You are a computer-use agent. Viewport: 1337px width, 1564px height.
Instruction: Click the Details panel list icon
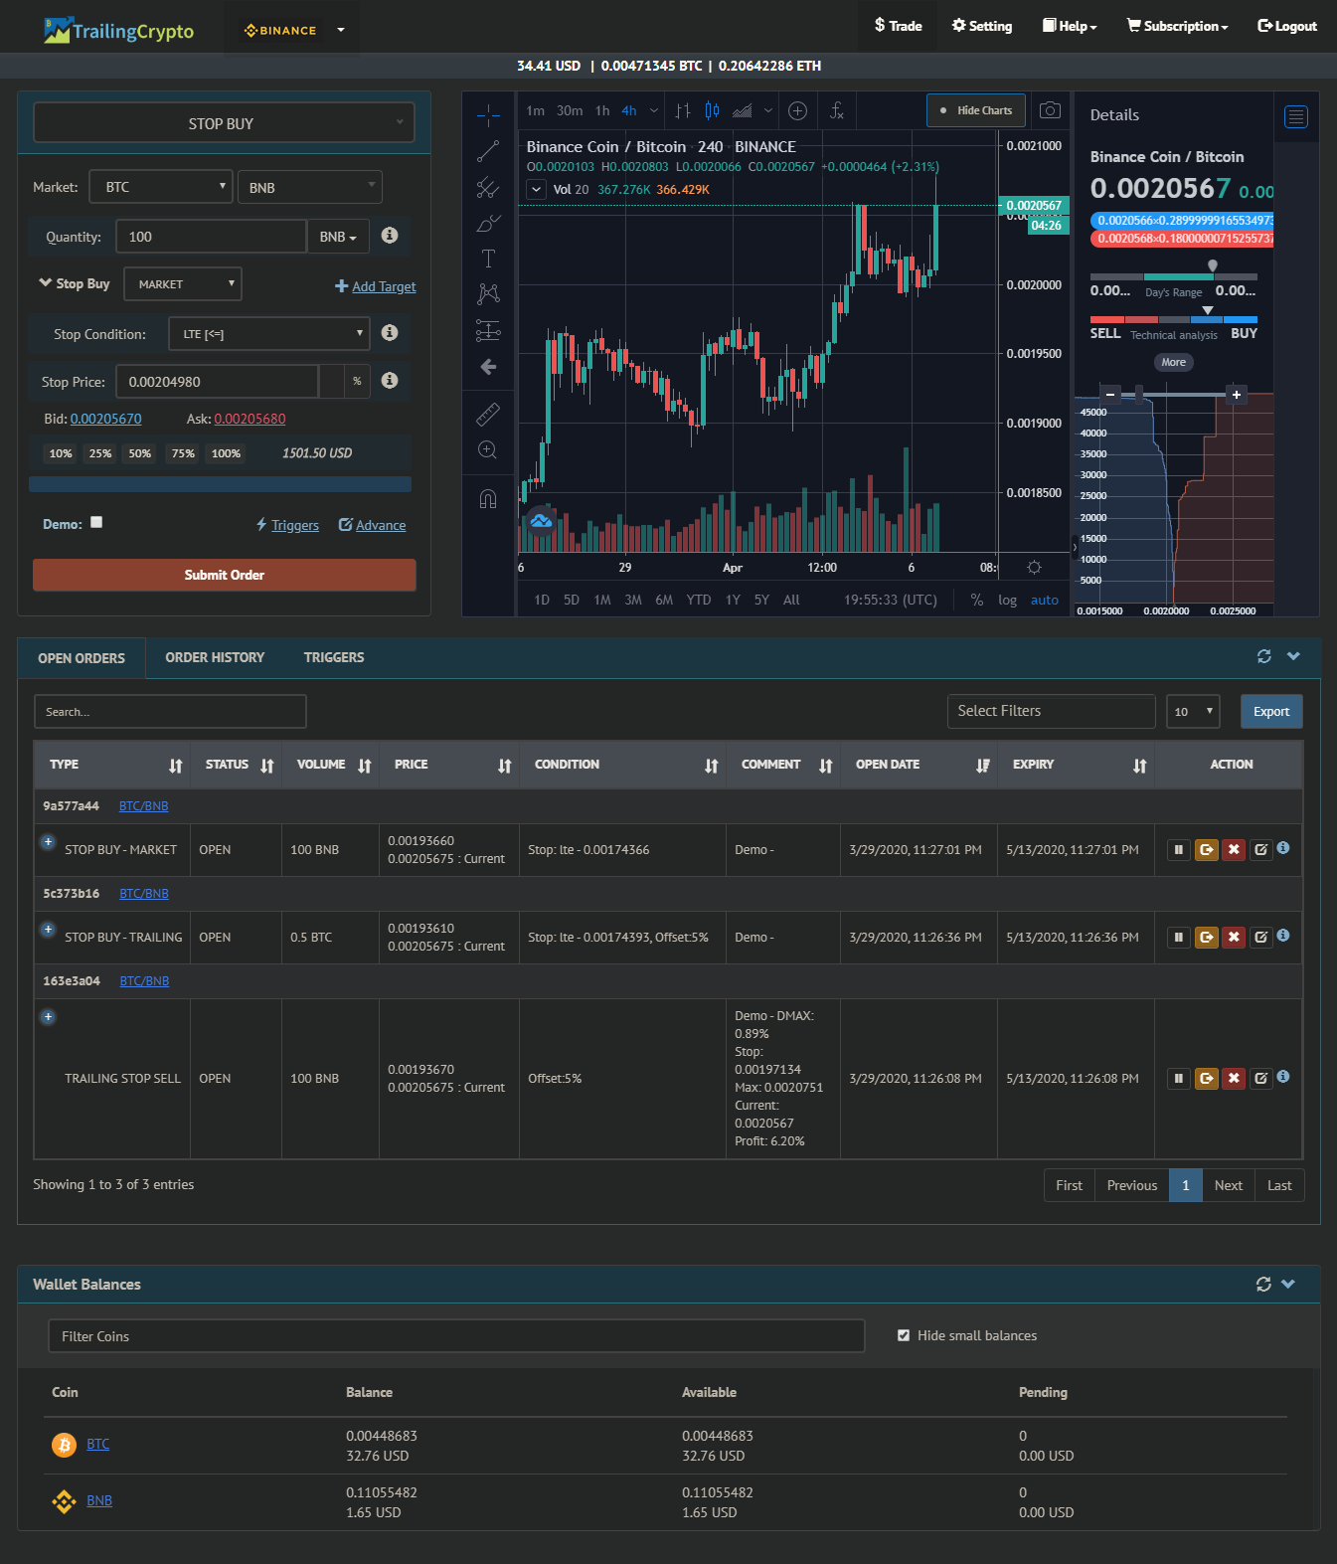[1296, 116]
